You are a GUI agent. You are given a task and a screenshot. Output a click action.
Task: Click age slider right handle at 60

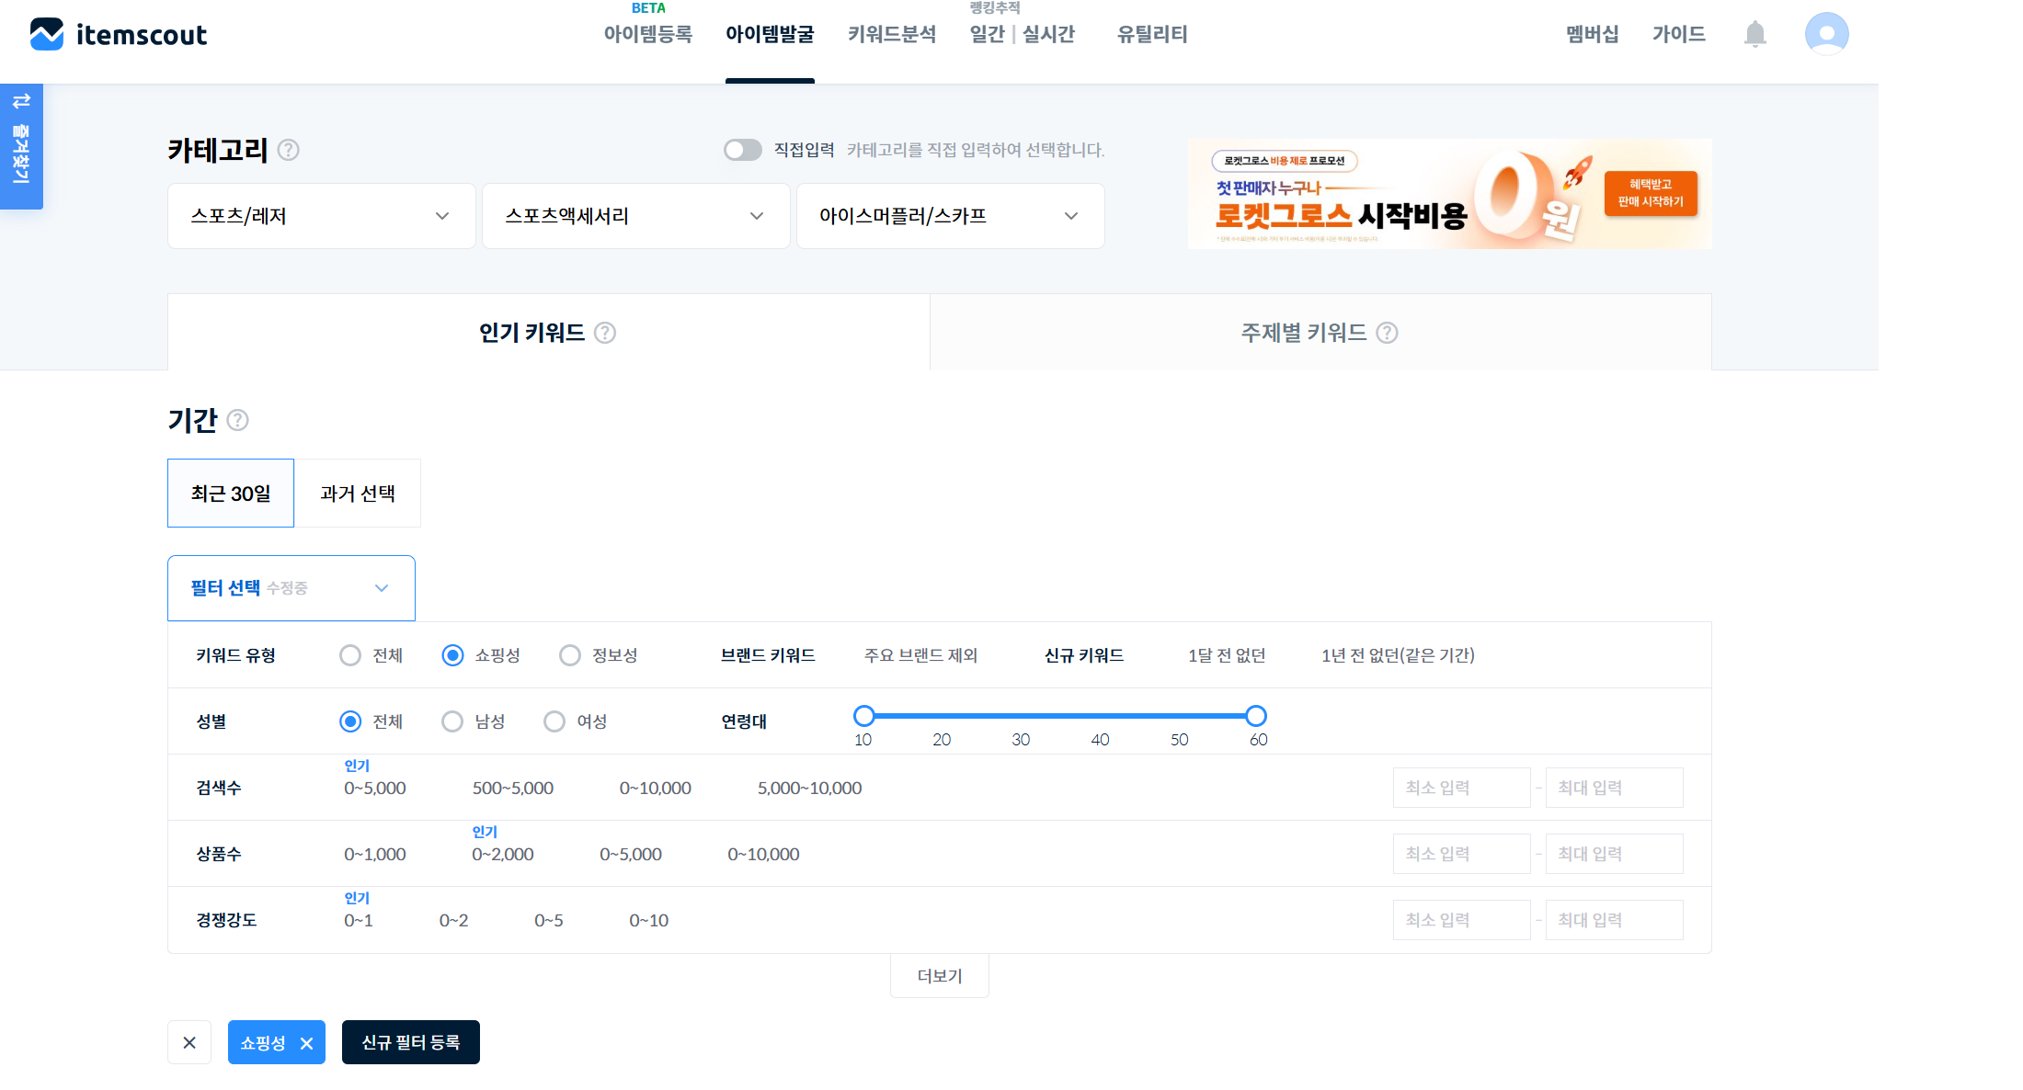1256,716
